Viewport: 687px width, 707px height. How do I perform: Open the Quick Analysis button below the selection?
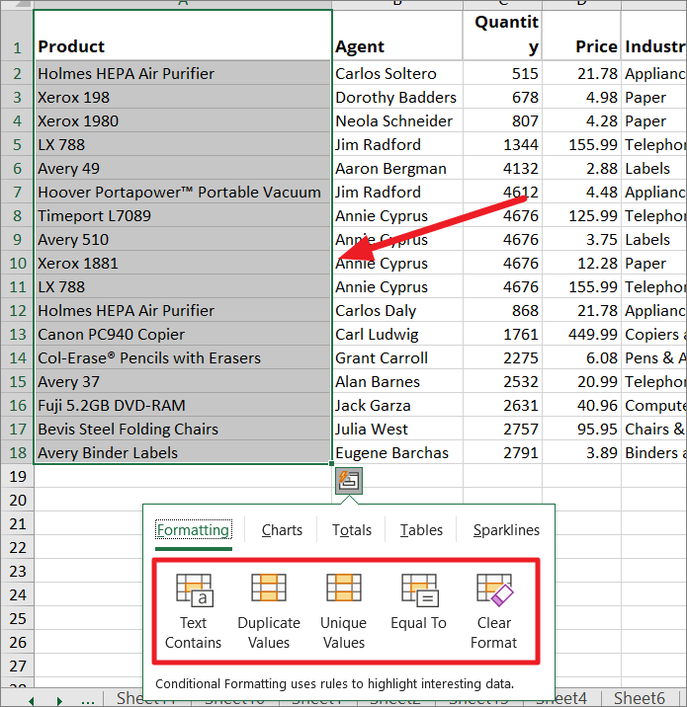click(x=349, y=480)
